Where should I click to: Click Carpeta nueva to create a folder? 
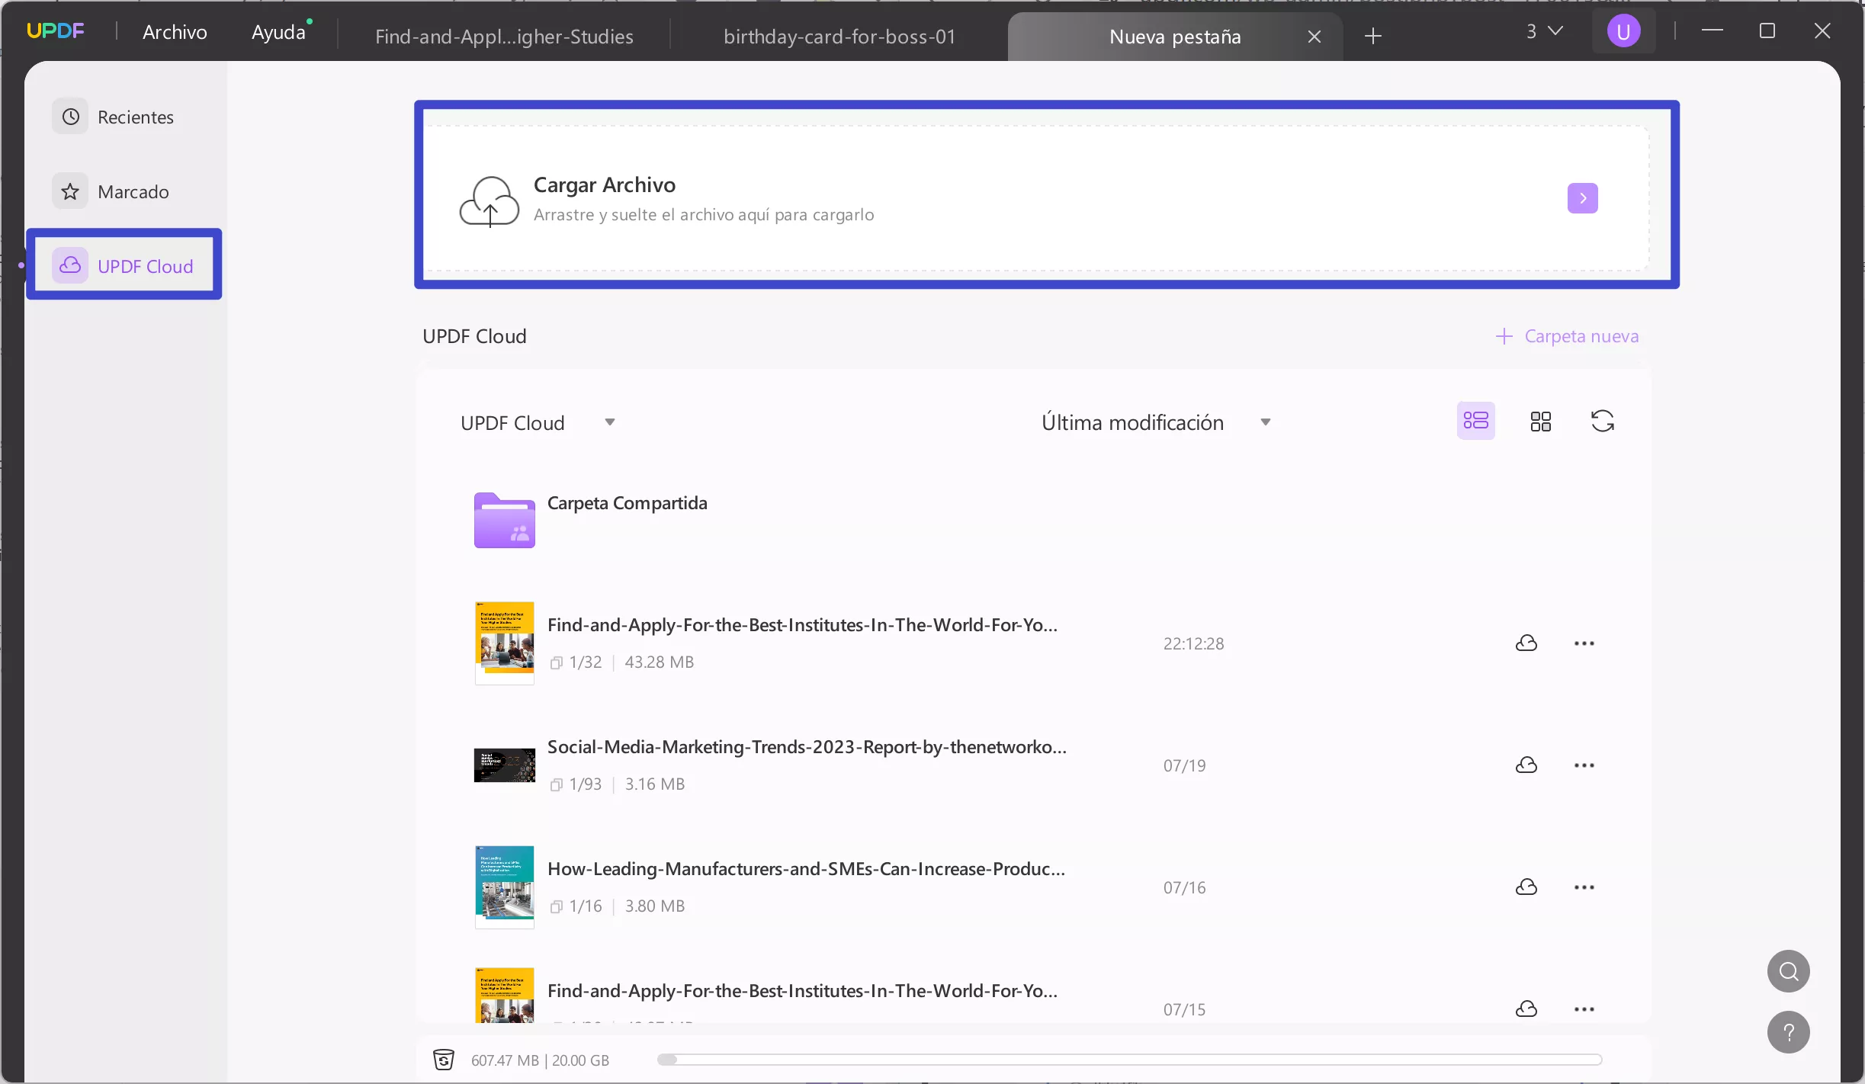(1567, 336)
